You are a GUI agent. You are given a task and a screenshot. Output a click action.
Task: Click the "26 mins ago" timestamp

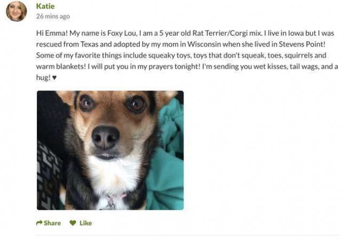tap(53, 16)
